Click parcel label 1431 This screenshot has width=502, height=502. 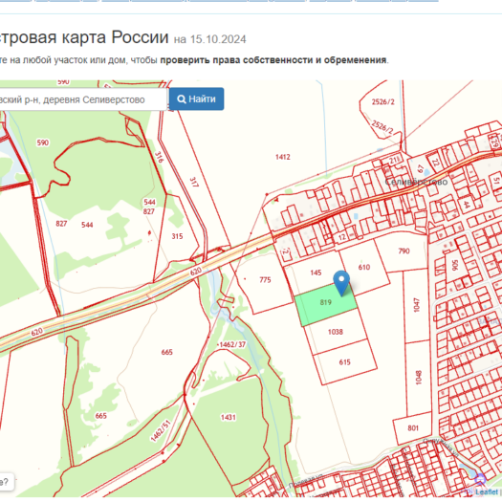[229, 417]
